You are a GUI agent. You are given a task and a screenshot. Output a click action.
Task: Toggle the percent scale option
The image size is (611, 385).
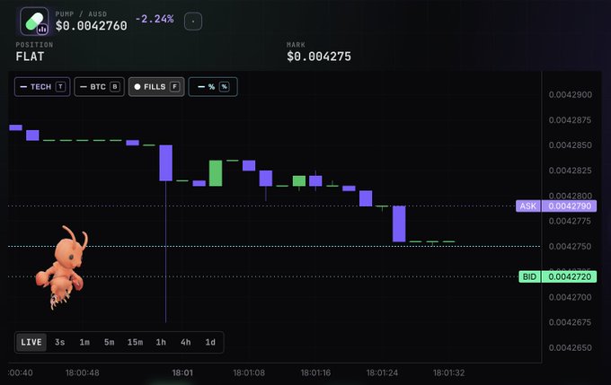point(213,87)
